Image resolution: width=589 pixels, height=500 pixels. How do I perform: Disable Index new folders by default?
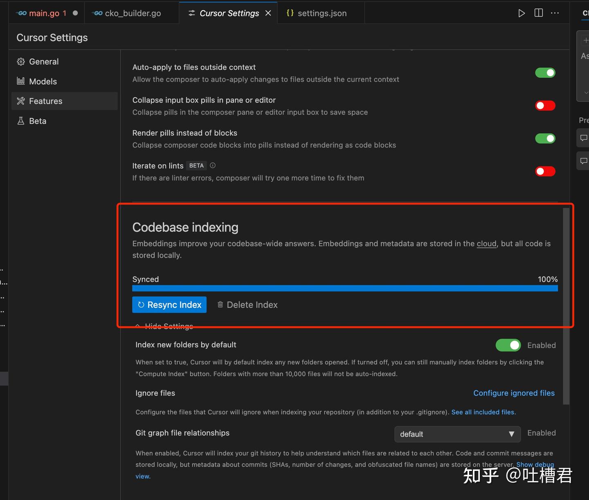click(x=508, y=345)
